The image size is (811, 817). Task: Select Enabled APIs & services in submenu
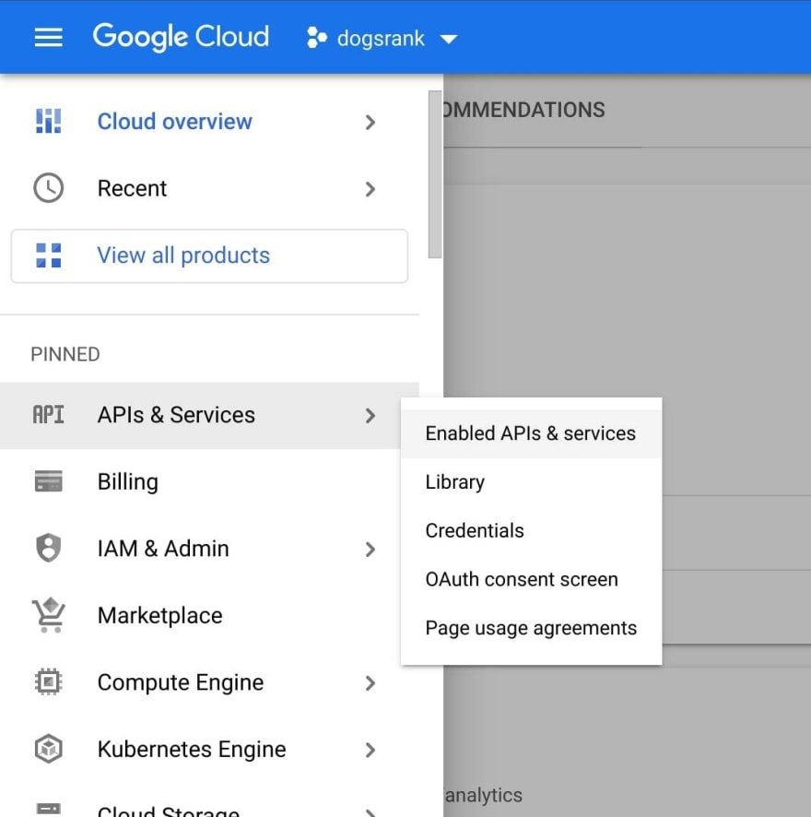pyautogui.click(x=531, y=433)
